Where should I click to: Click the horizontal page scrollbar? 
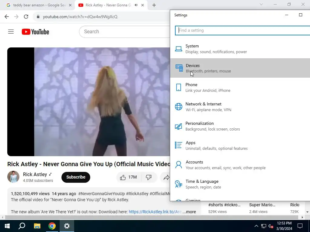pyautogui.click(x=151, y=217)
